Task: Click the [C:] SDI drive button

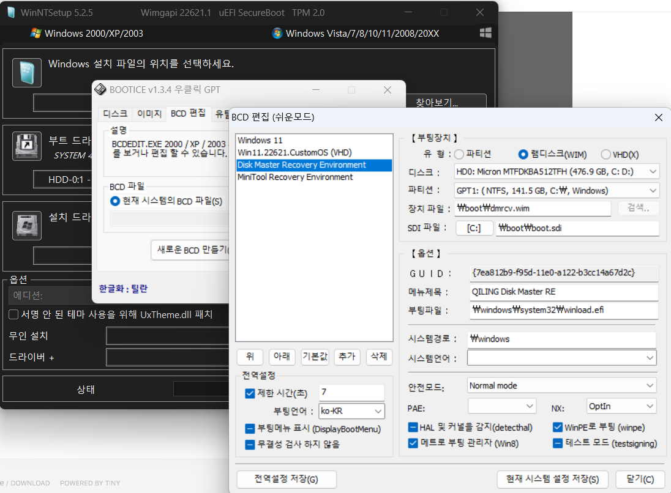Action: click(474, 228)
